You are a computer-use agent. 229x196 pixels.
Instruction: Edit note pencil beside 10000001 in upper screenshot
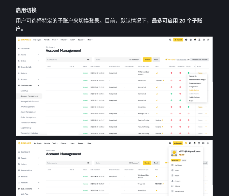click(164, 80)
